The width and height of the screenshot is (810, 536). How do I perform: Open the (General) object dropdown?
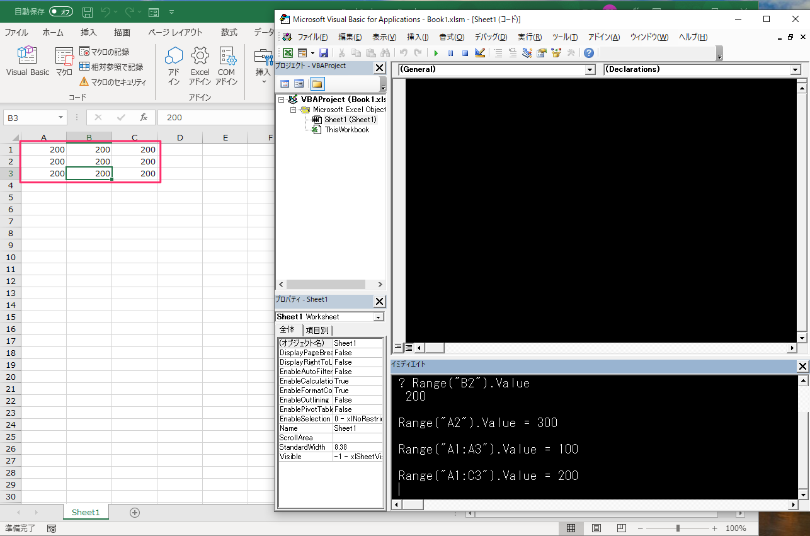(x=590, y=70)
